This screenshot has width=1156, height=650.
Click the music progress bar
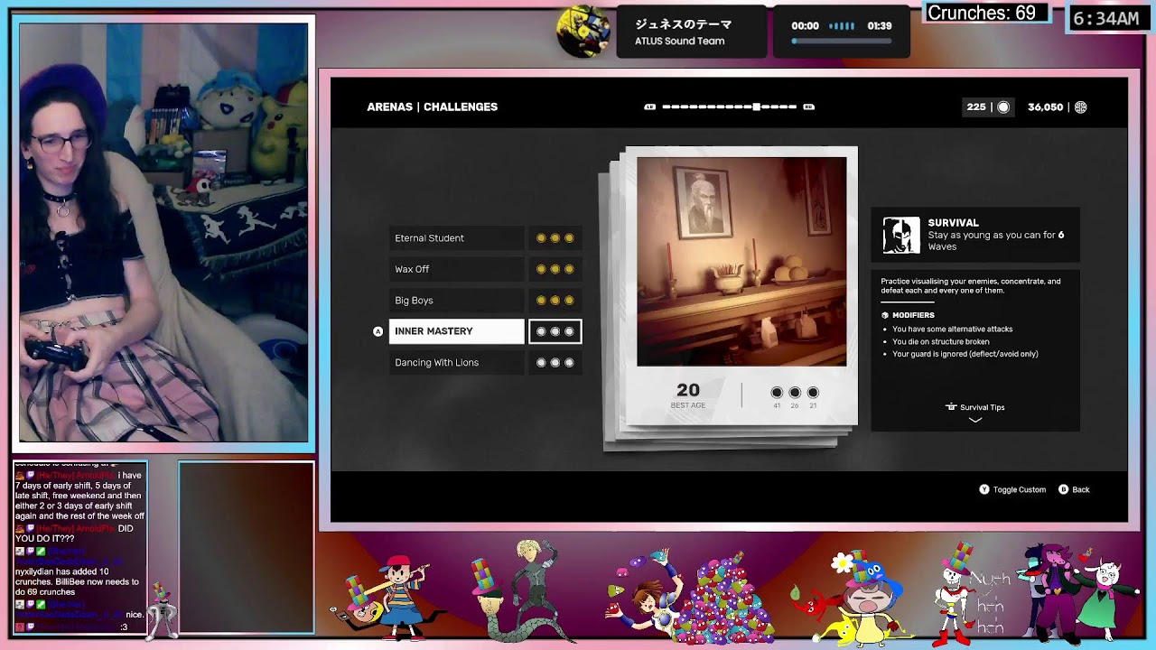(842, 42)
